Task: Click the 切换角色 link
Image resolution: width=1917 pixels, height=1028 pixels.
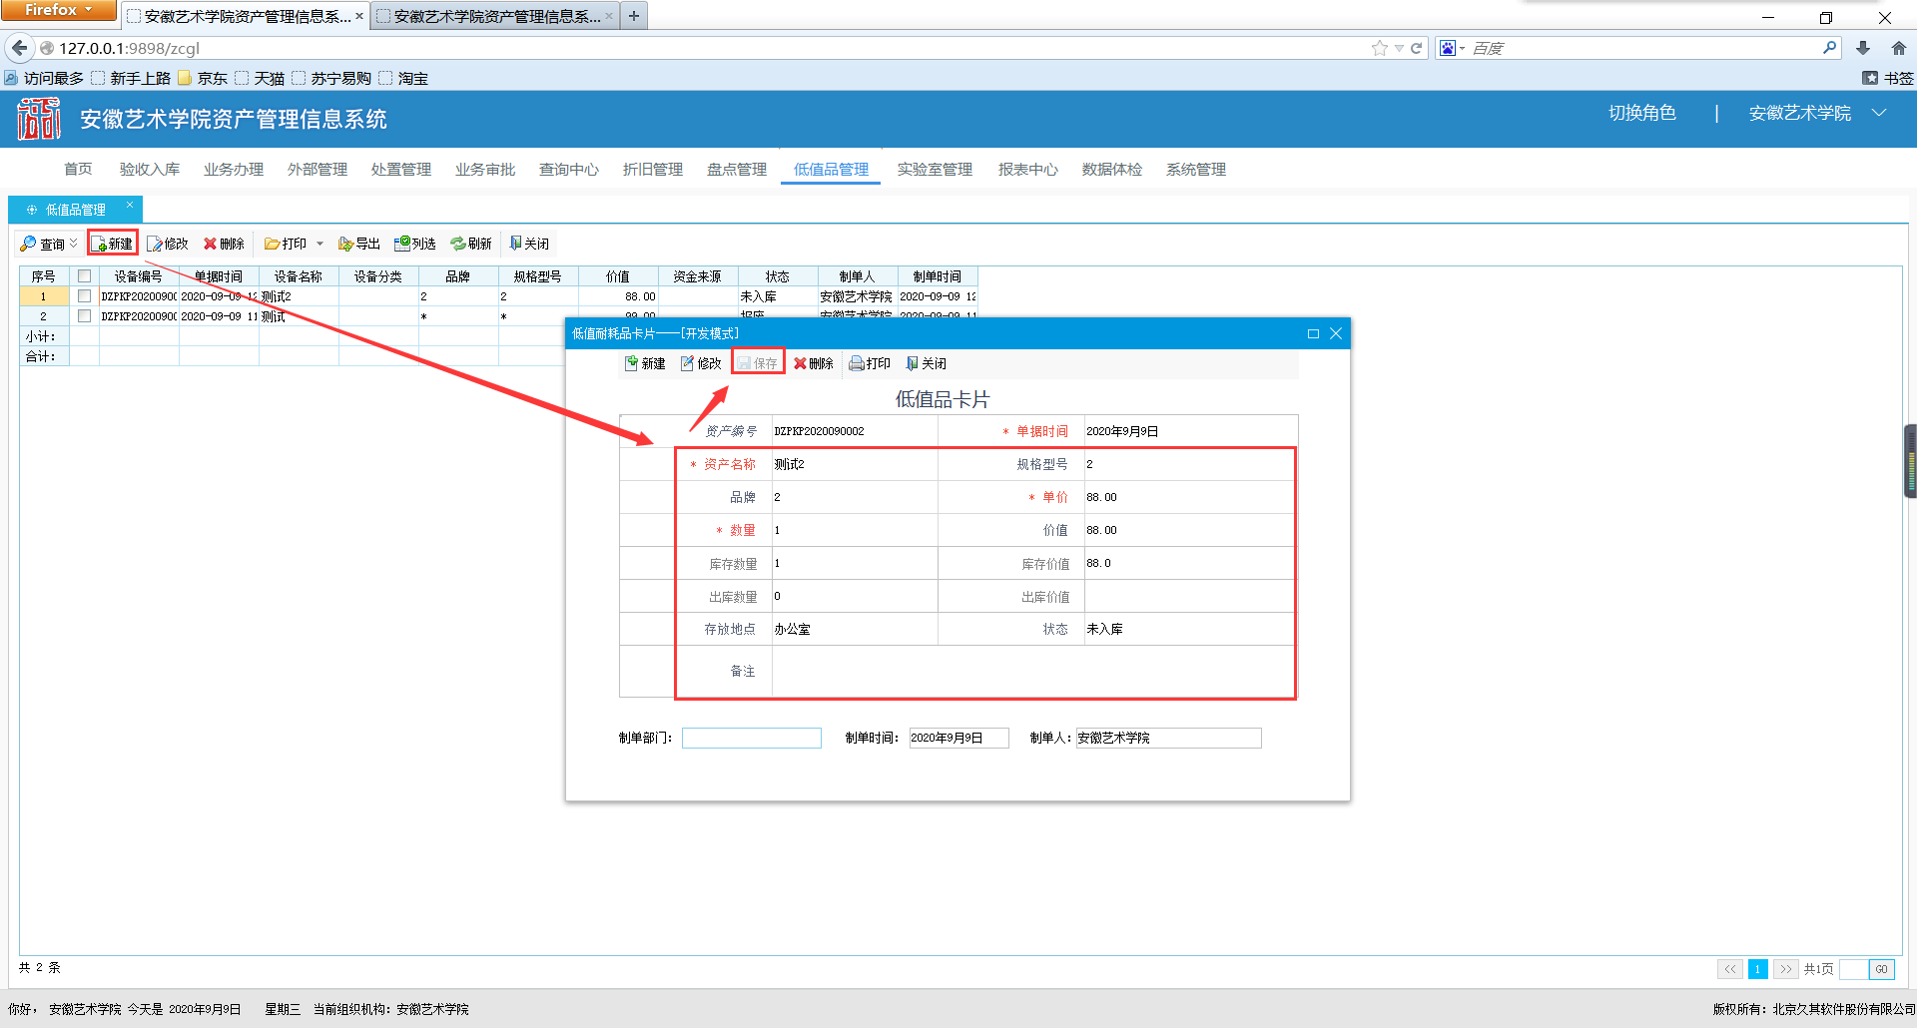Action: 1641,113
